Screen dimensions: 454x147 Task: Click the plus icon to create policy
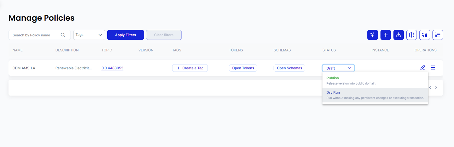click(385, 35)
